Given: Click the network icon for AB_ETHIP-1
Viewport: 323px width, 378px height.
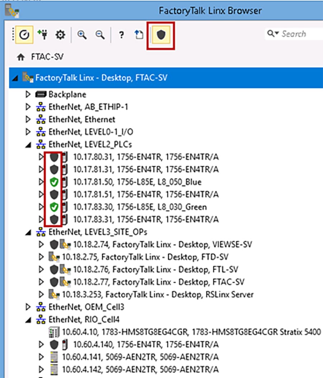Looking at the screenshot, I should 41,107.
